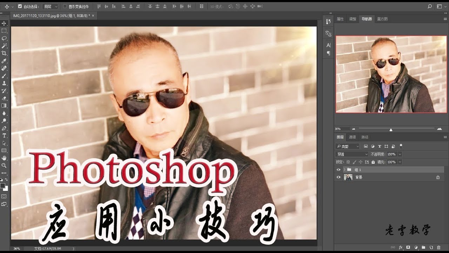
Task: Select the Blur tool
Action: click(4, 113)
